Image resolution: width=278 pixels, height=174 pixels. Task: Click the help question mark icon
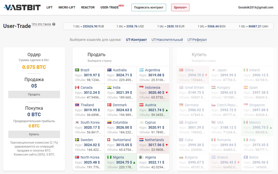click(54, 24)
